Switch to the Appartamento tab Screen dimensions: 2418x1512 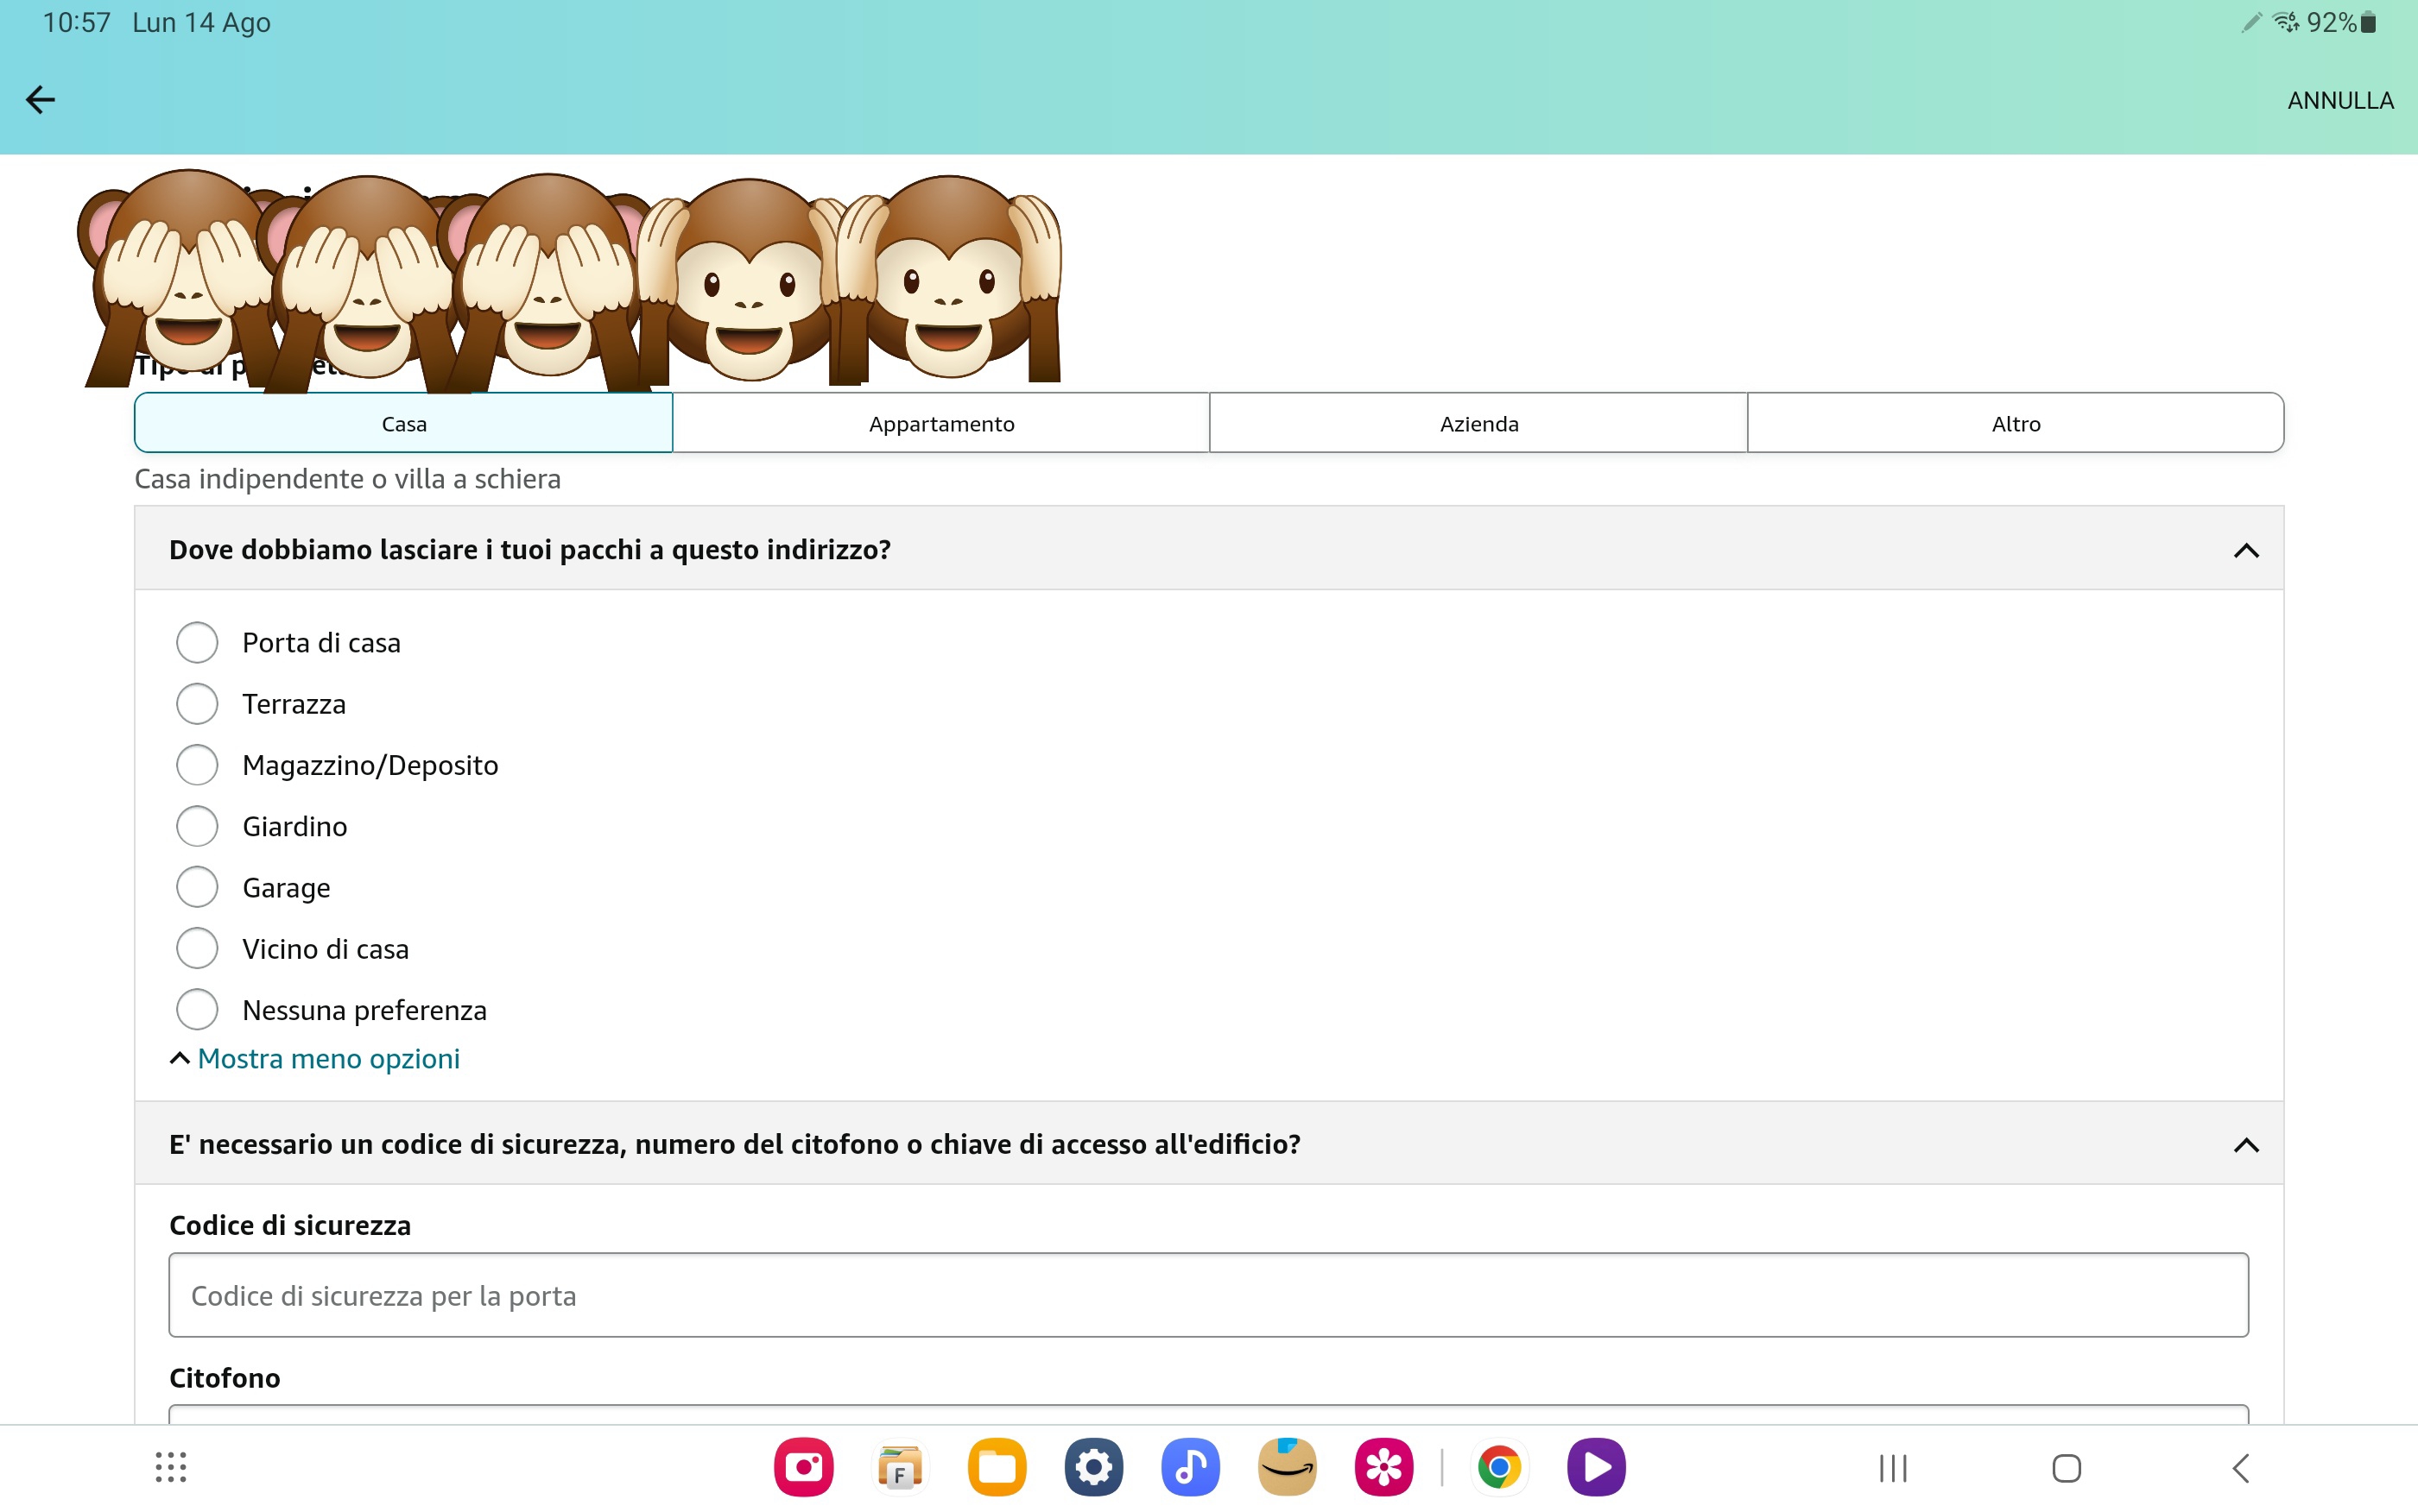[x=940, y=423]
